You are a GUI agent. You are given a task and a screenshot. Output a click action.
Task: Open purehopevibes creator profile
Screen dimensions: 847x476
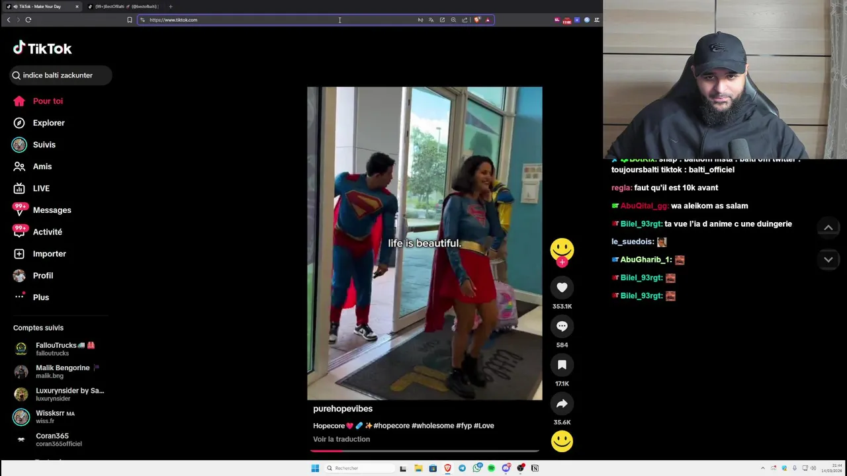(343, 409)
